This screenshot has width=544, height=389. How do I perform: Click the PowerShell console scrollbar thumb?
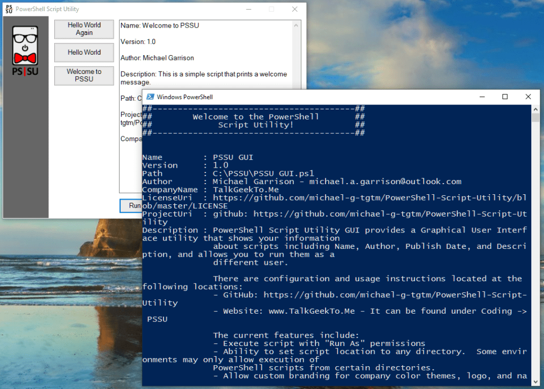pyautogui.click(x=535, y=118)
